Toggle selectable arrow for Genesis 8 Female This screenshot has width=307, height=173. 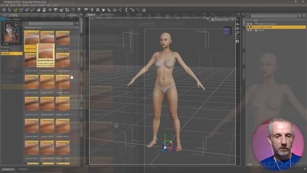tap(251, 27)
